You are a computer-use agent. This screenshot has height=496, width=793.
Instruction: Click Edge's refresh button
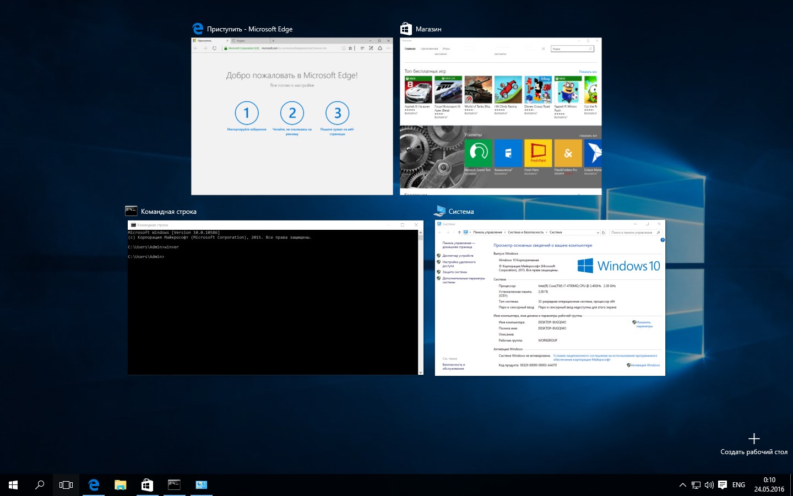coord(215,48)
